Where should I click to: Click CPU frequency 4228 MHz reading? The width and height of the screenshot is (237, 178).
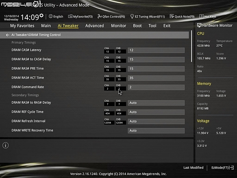[x=203, y=46]
